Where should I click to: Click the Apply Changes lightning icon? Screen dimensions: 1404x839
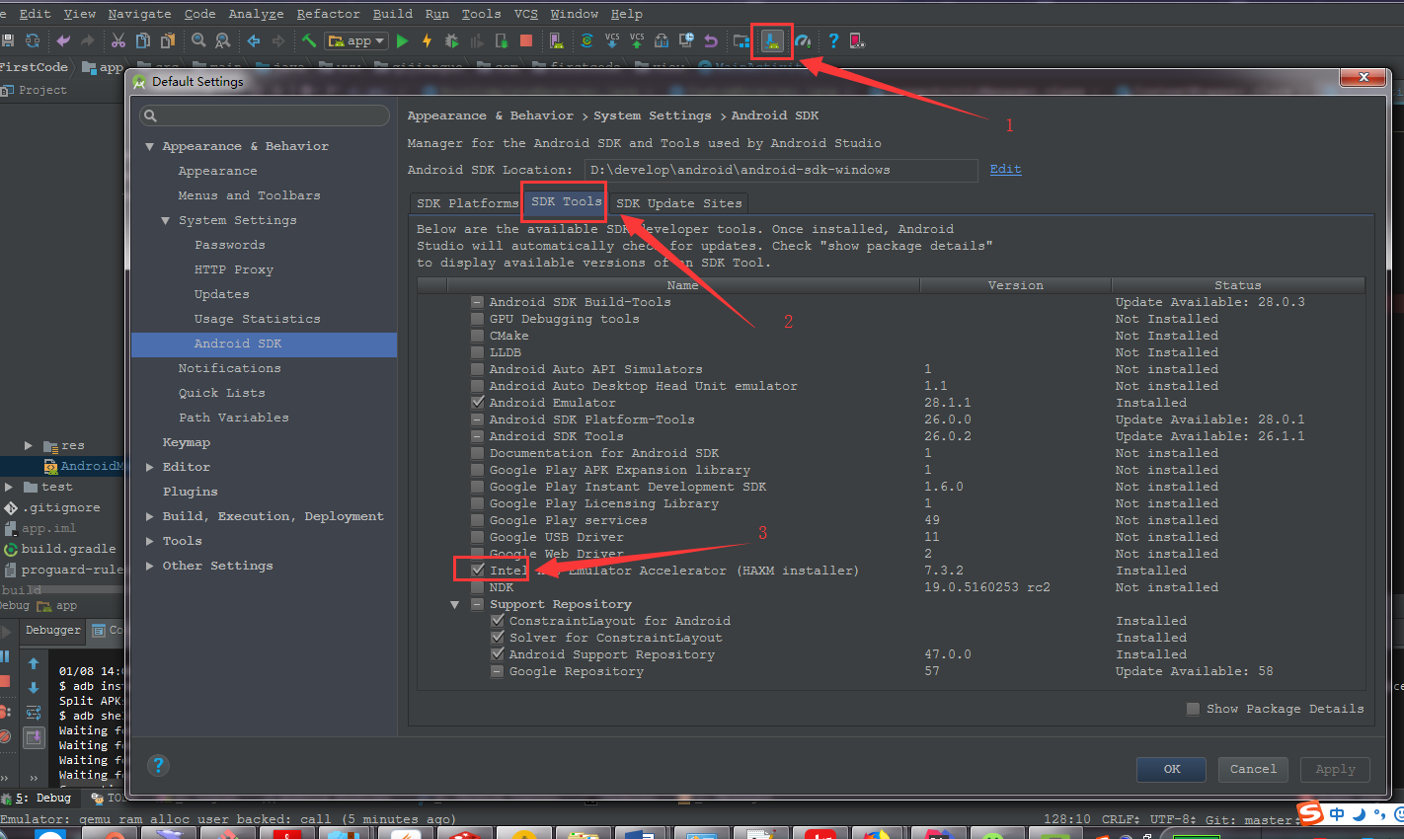click(427, 40)
